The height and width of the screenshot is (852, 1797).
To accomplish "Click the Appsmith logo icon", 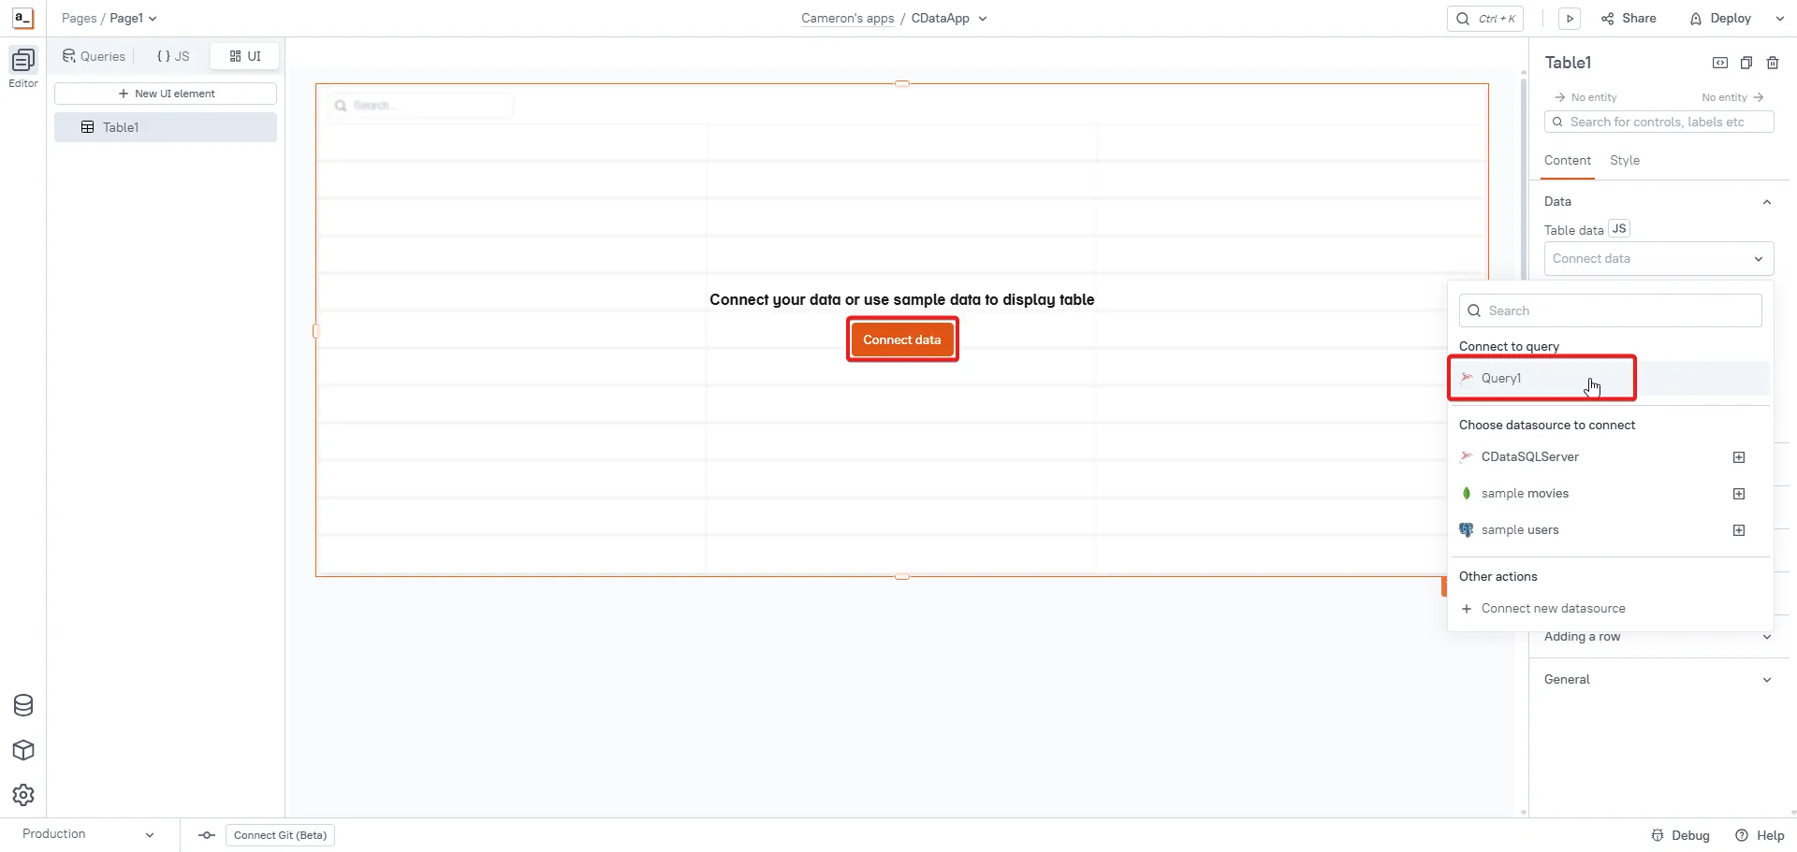I will 22,18.
